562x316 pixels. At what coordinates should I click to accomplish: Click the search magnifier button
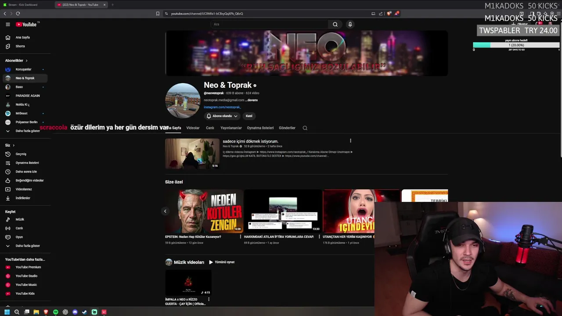[335, 25]
